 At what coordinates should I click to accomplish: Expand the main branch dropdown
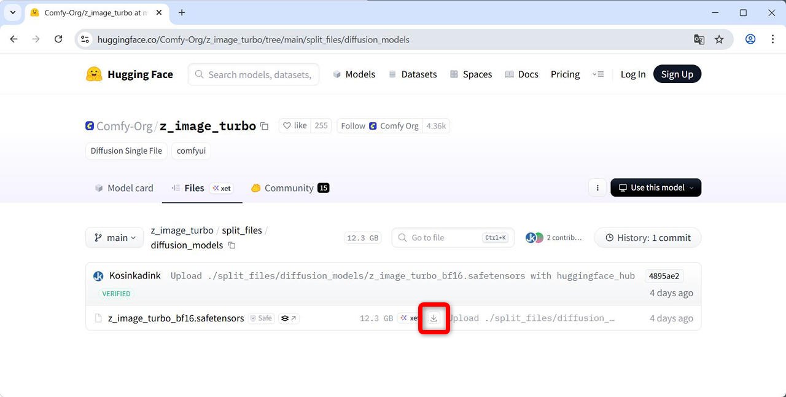(115, 238)
